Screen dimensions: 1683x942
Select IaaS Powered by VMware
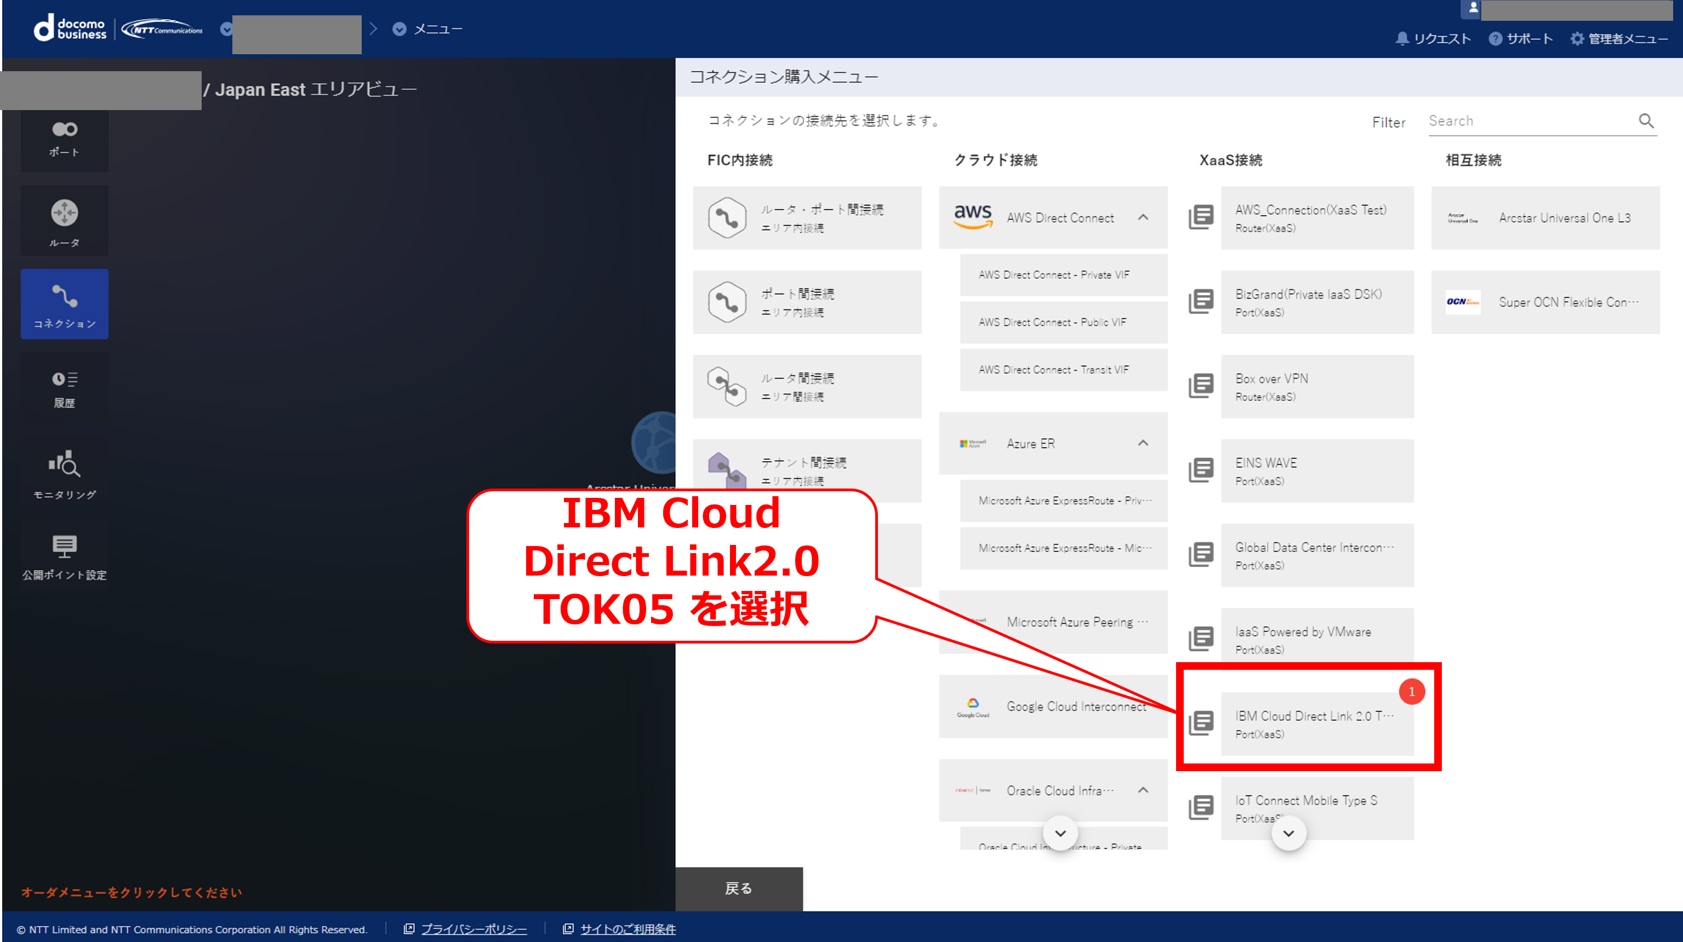[1316, 639]
